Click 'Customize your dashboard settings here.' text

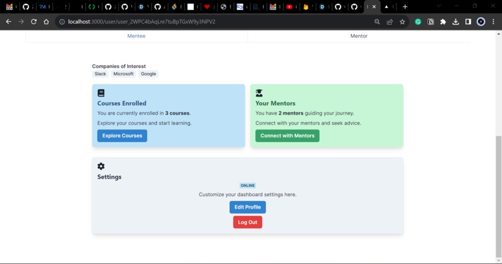pos(247,194)
